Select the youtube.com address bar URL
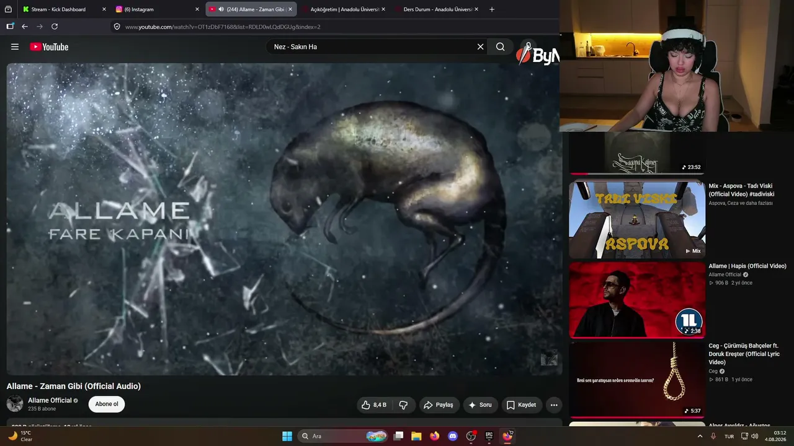Viewport: 794px width, 446px height. point(223,27)
